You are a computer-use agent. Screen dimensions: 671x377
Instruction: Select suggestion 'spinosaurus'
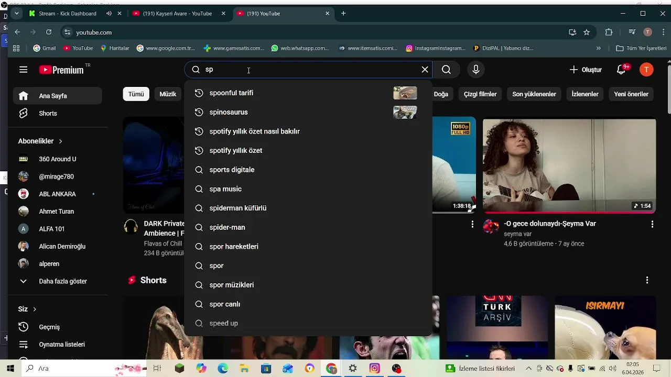(x=308, y=112)
